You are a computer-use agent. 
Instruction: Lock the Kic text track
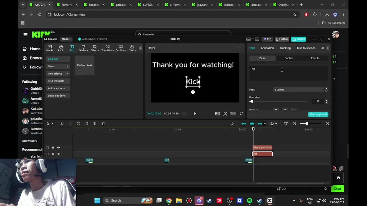coord(53,154)
